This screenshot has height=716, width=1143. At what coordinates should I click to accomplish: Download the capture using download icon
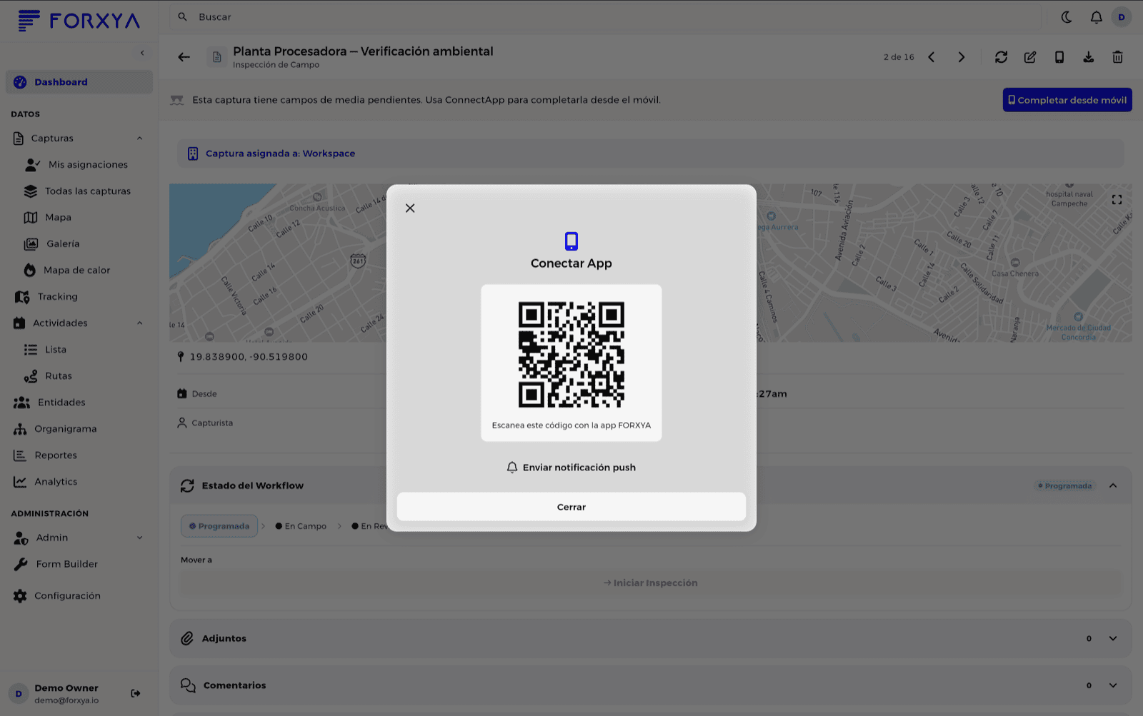point(1089,57)
